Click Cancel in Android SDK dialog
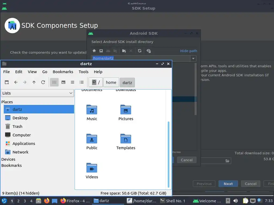Viewport: 274px width, 205px height. pos(187,160)
